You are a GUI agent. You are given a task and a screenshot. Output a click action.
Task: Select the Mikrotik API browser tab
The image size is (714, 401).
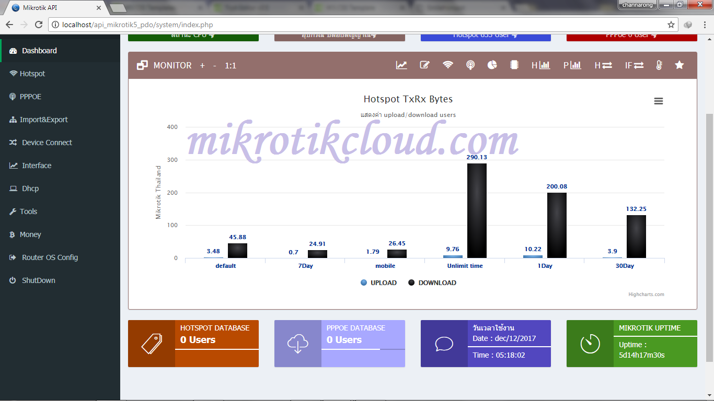pyautogui.click(x=55, y=7)
